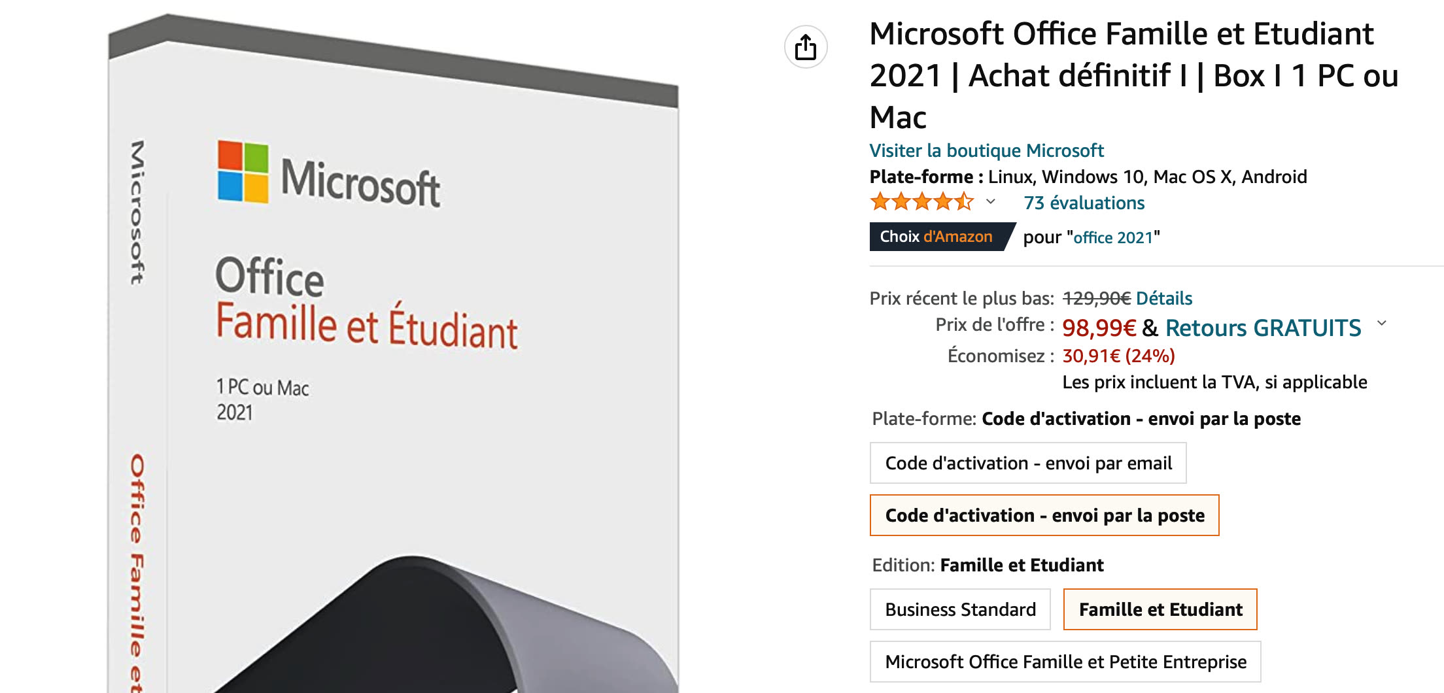Select Code d'activation envoi par email
Screen dimensions: 1444x693
(x=1028, y=463)
